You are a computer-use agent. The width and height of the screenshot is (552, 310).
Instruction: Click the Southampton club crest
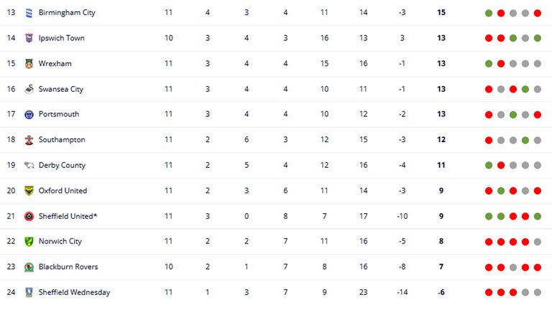29,140
